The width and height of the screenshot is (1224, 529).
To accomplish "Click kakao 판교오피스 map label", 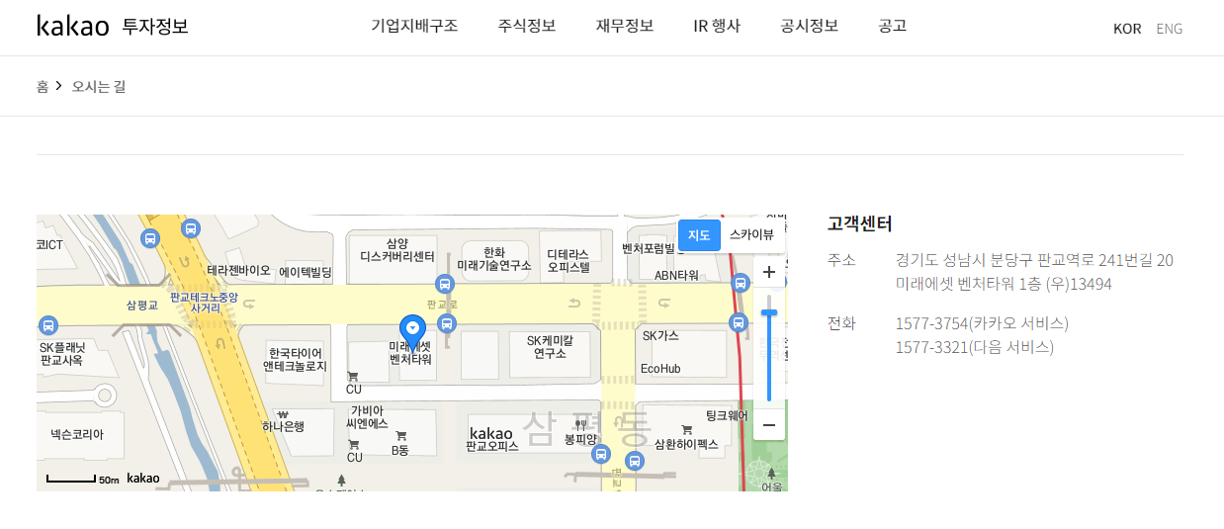I will click(491, 440).
